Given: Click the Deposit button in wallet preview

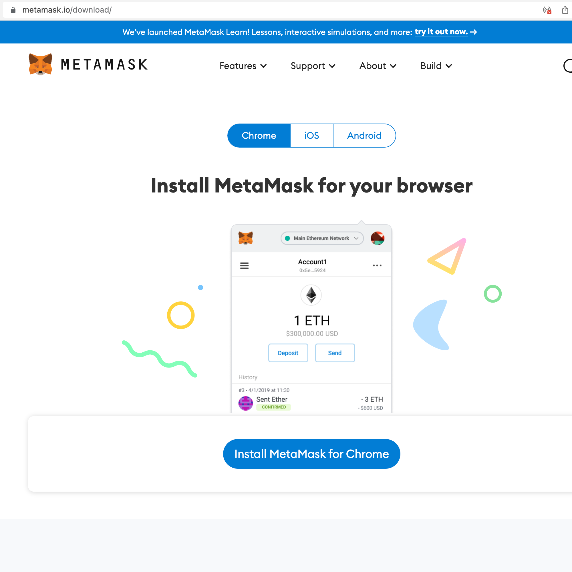Looking at the screenshot, I should 288,353.
